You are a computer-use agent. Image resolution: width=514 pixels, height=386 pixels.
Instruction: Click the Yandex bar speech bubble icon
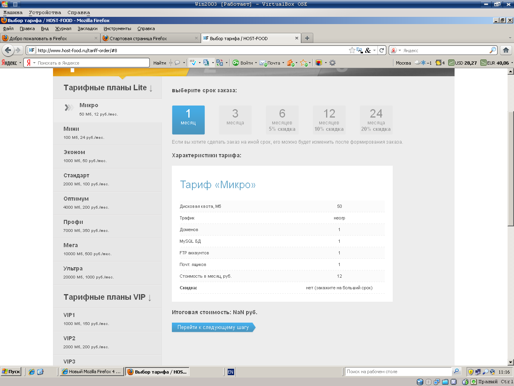pos(177,63)
